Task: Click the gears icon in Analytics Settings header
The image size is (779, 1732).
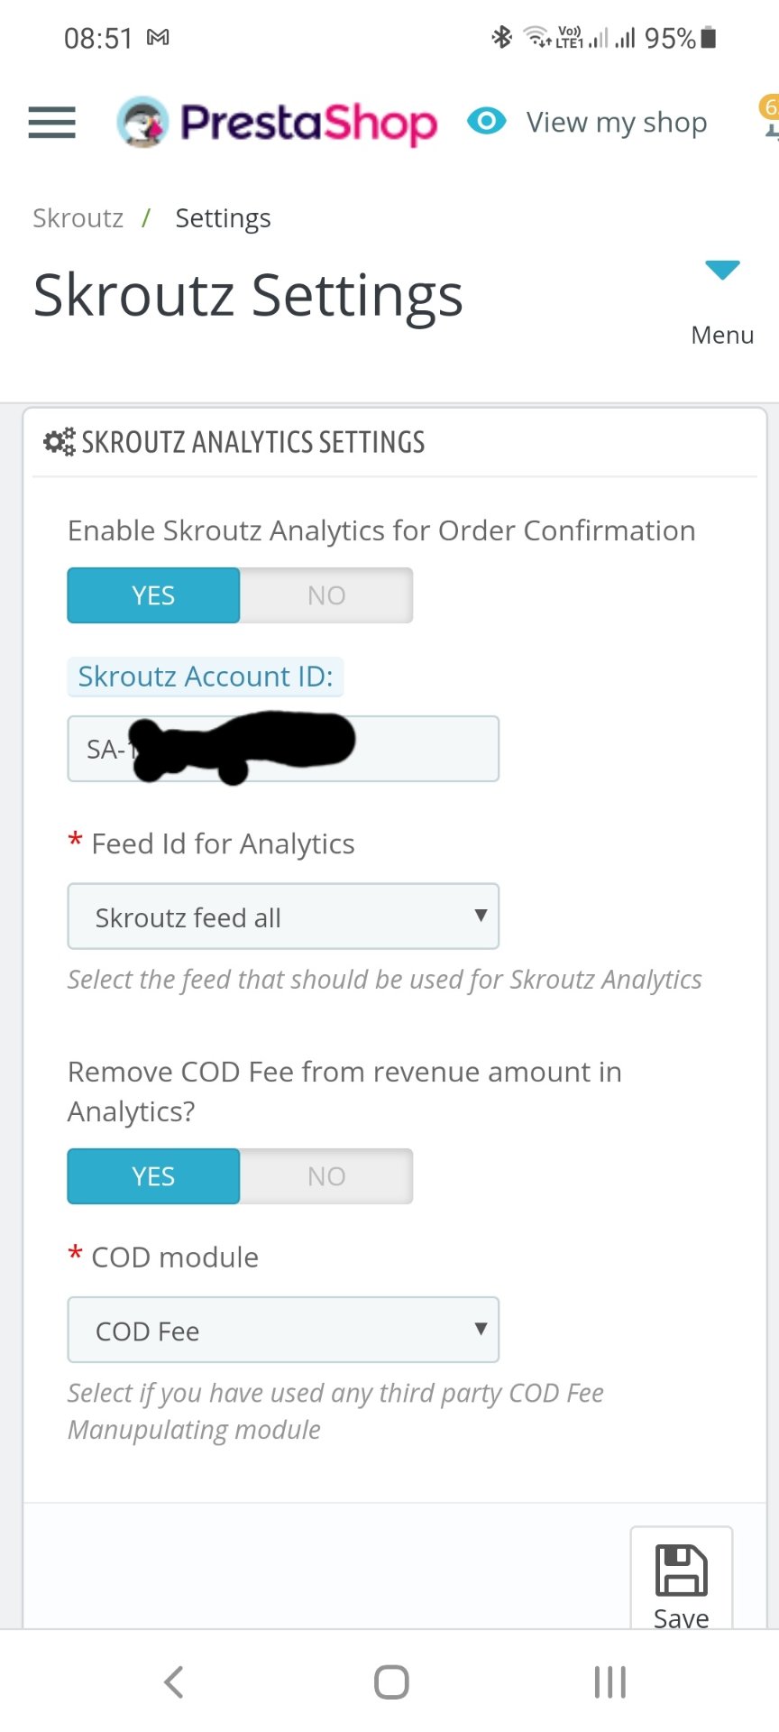Action: [x=60, y=442]
